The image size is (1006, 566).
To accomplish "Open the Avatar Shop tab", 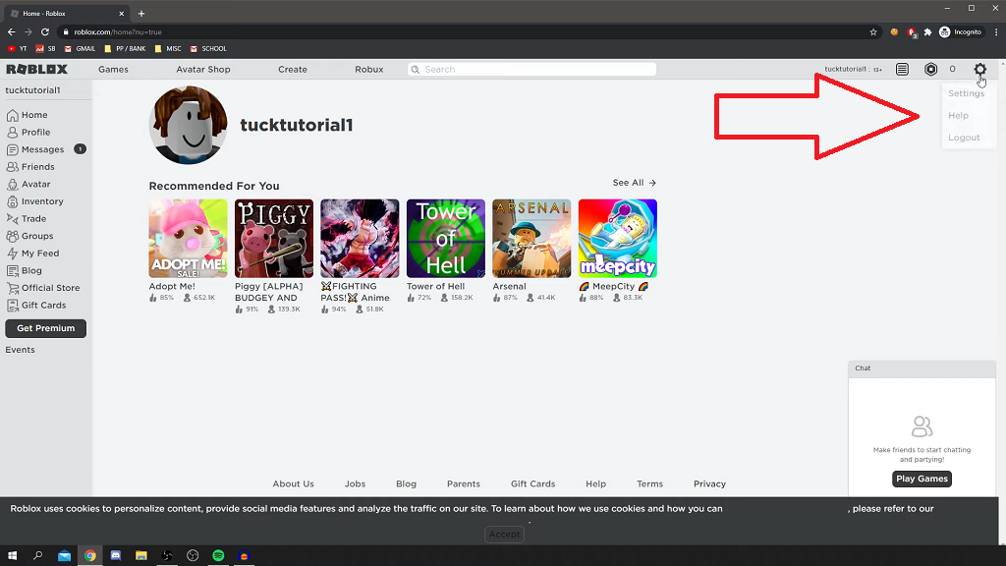I will coord(203,70).
